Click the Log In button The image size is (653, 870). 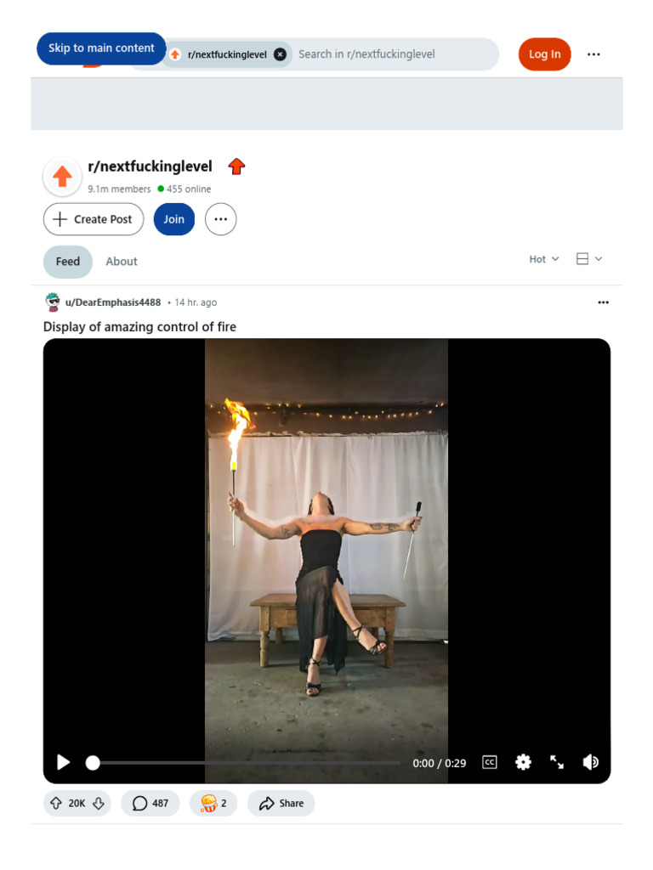(x=544, y=54)
